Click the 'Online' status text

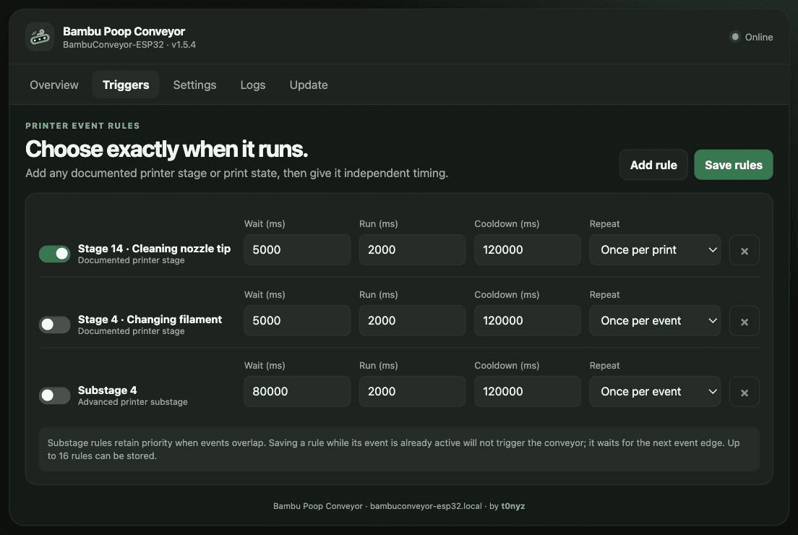759,37
